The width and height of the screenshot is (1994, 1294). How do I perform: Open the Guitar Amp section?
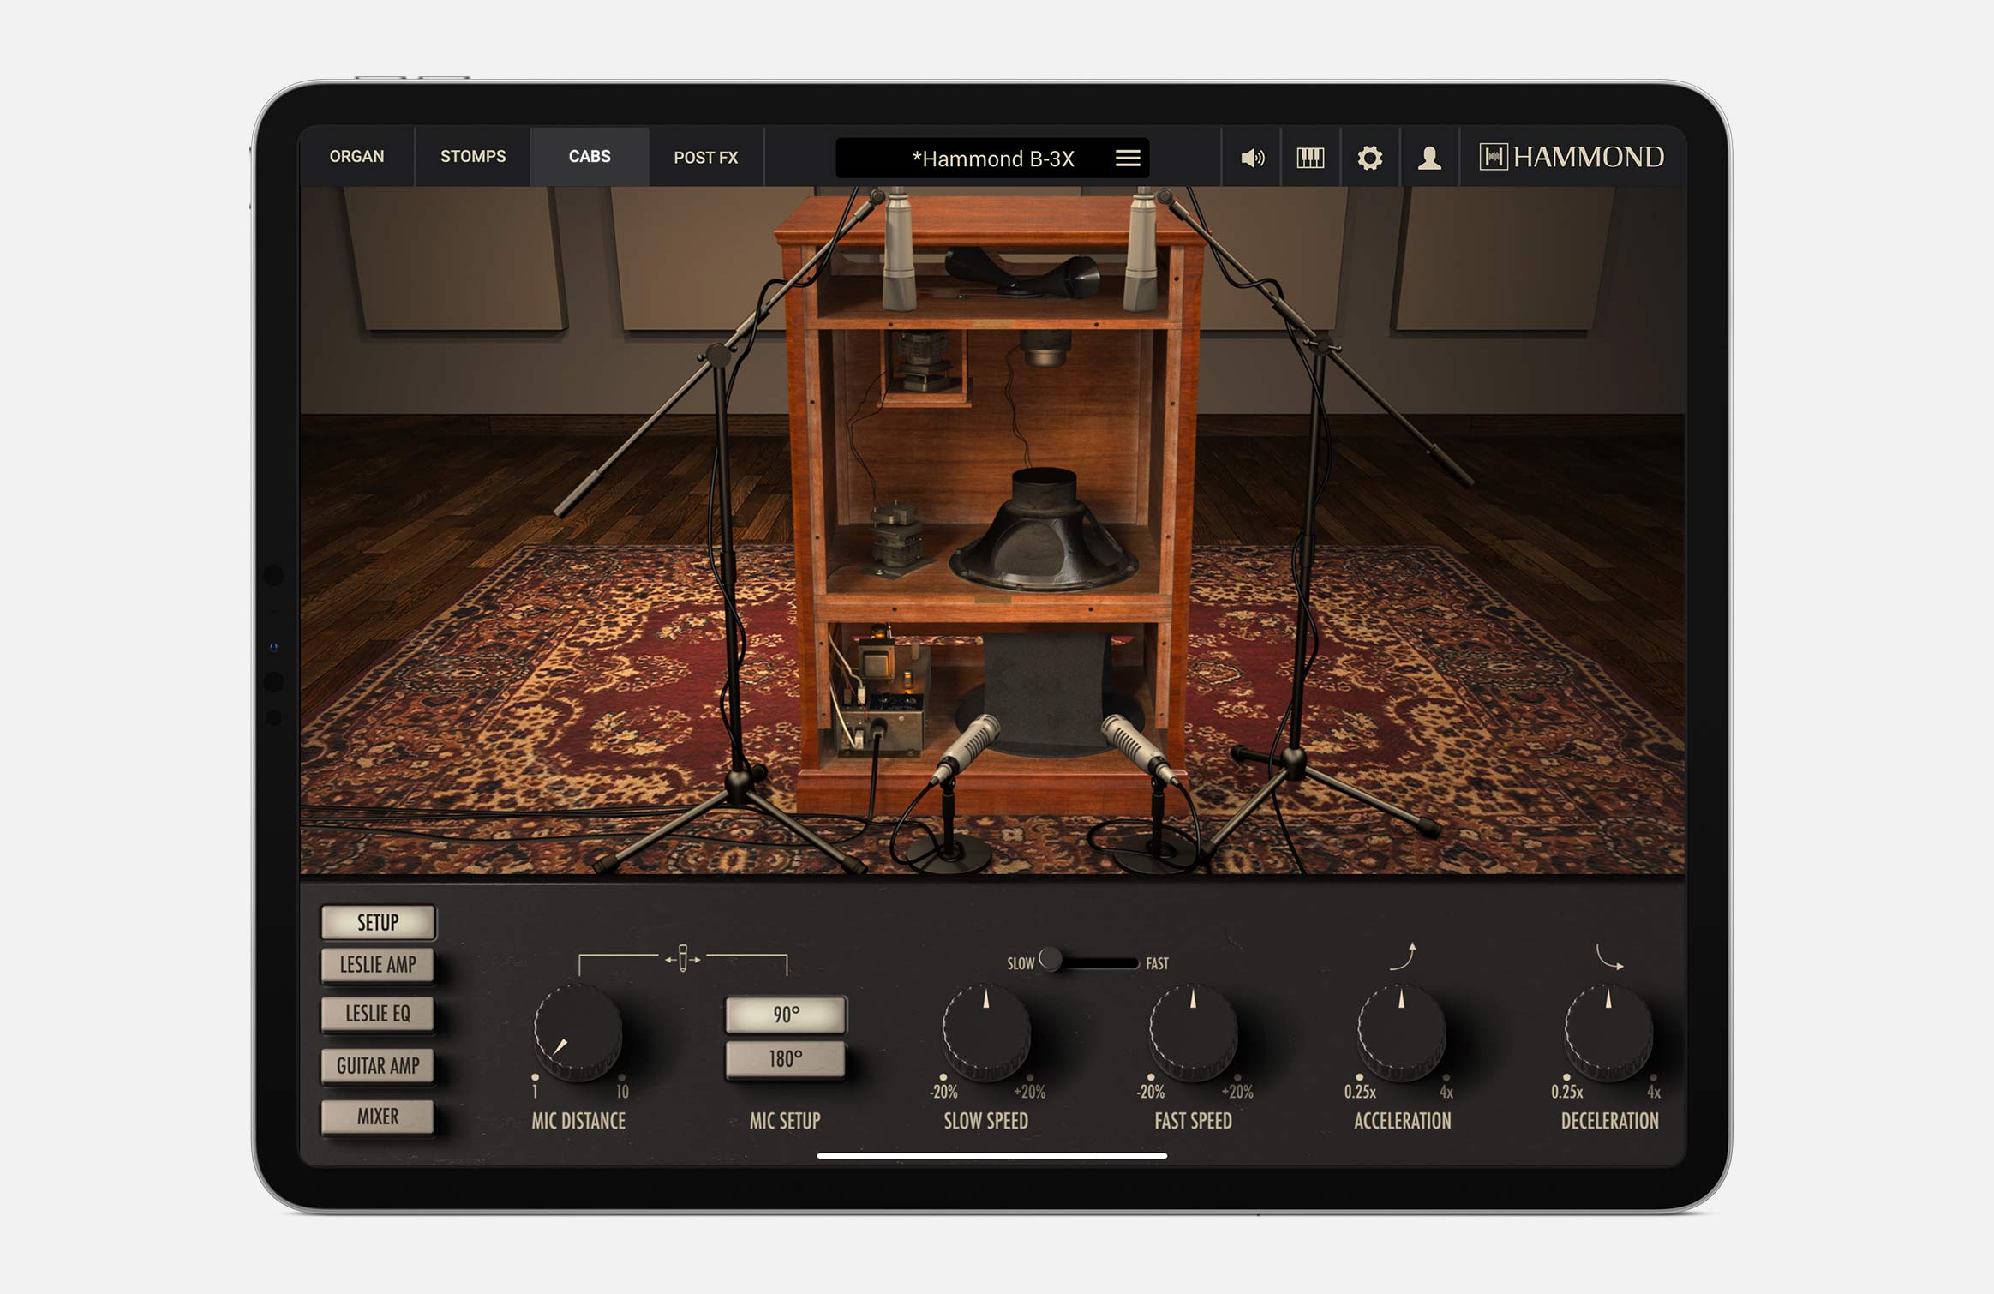378,1066
